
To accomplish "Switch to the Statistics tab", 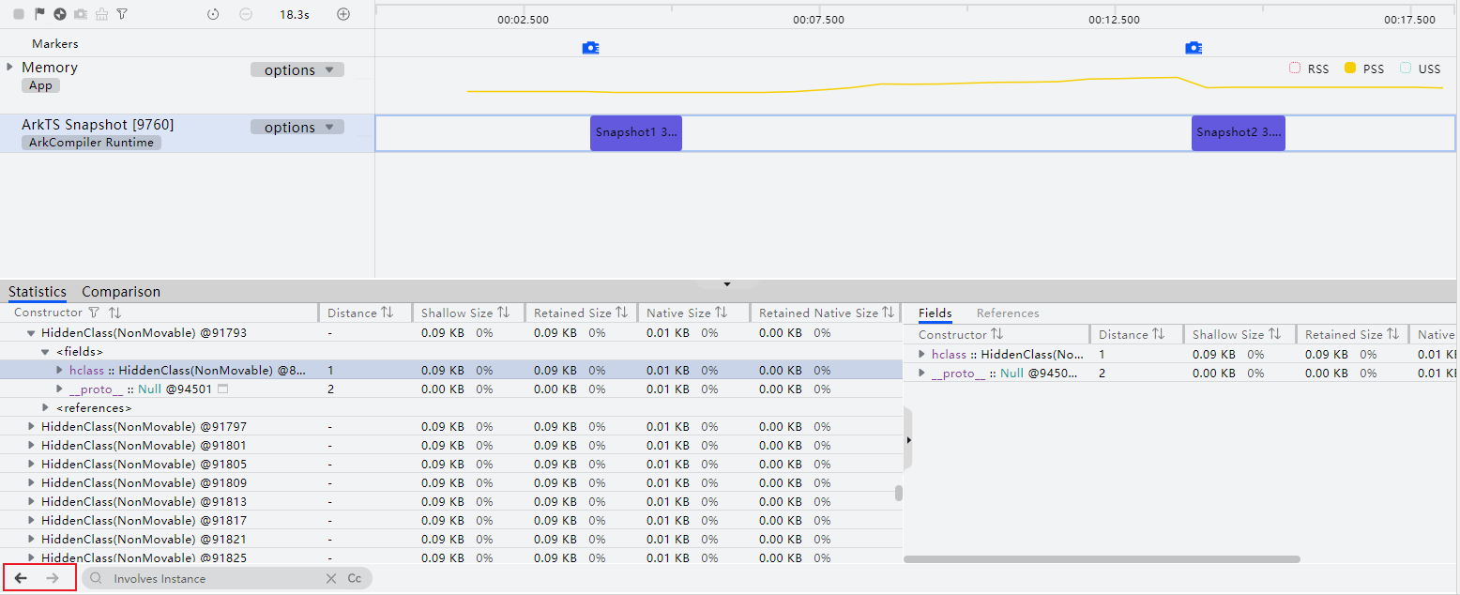I will [38, 292].
